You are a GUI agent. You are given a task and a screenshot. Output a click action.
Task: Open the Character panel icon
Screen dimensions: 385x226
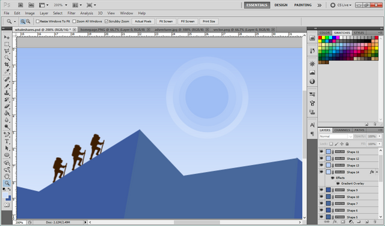click(x=312, y=125)
